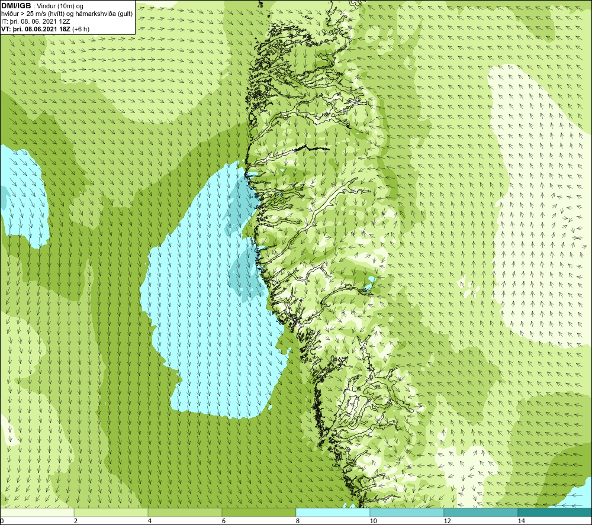Click the palest 0–2 m/s legend swatch
592x525 pixels.
(x=37, y=512)
